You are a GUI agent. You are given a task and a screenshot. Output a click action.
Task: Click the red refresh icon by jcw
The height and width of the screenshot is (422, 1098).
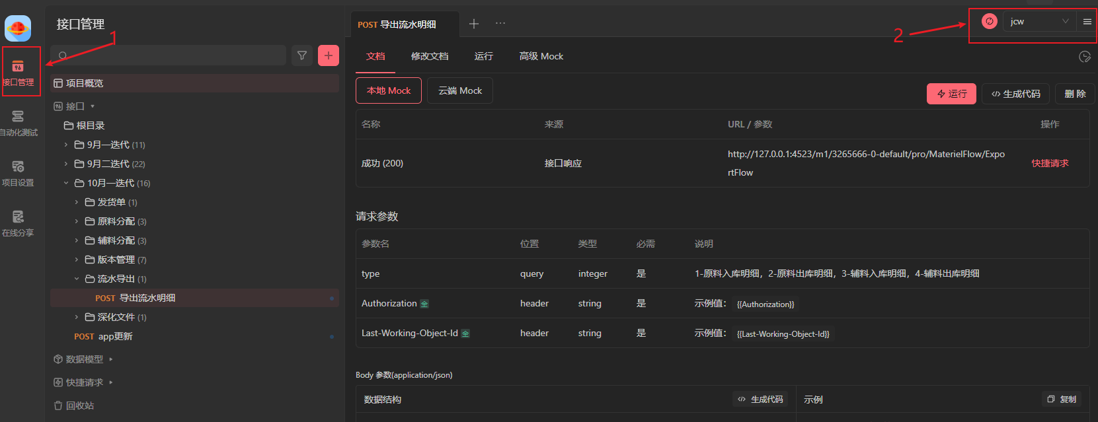[x=989, y=21]
